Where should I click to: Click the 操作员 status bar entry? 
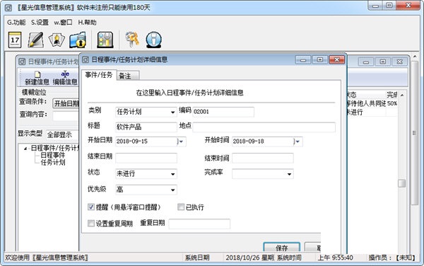point(391,258)
